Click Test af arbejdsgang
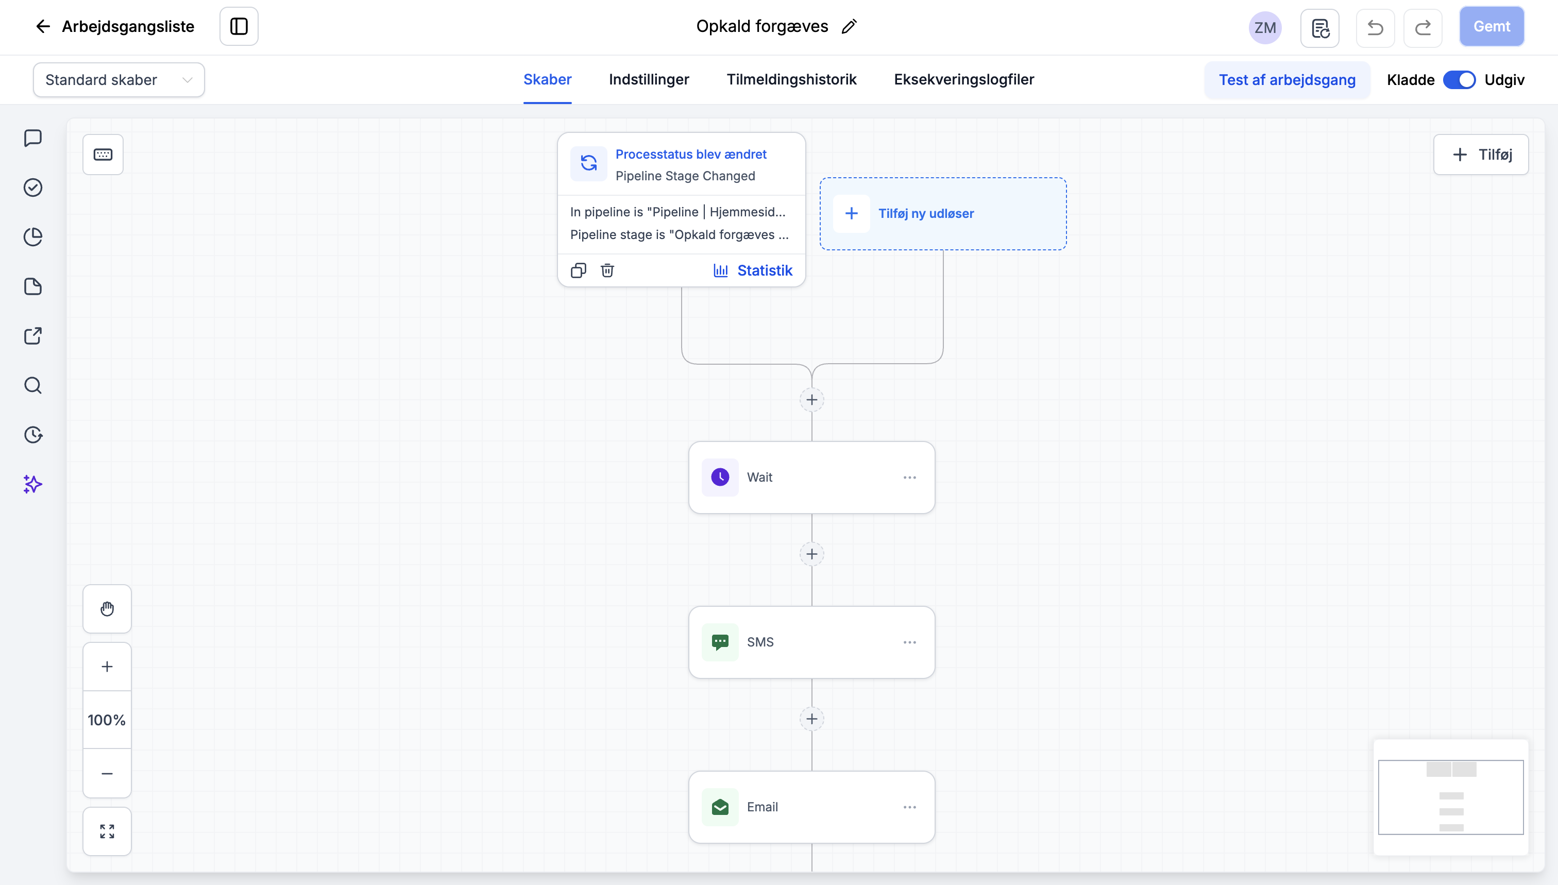1558x885 pixels. (x=1287, y=80)
